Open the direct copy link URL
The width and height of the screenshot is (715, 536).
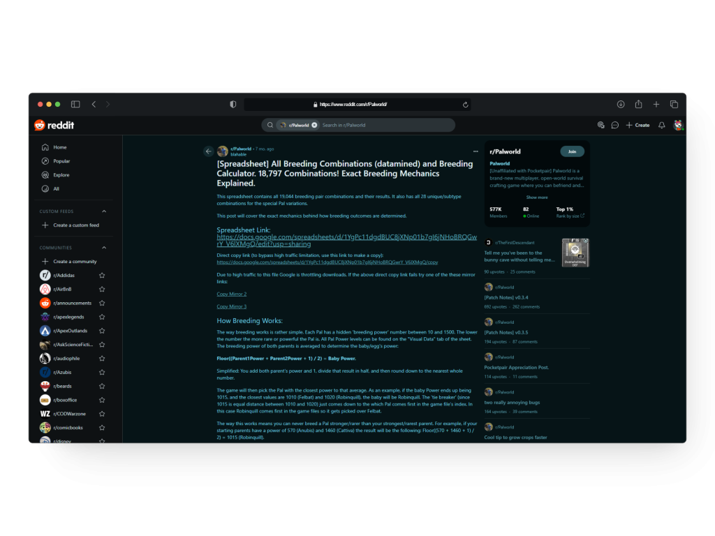[327, 262]
